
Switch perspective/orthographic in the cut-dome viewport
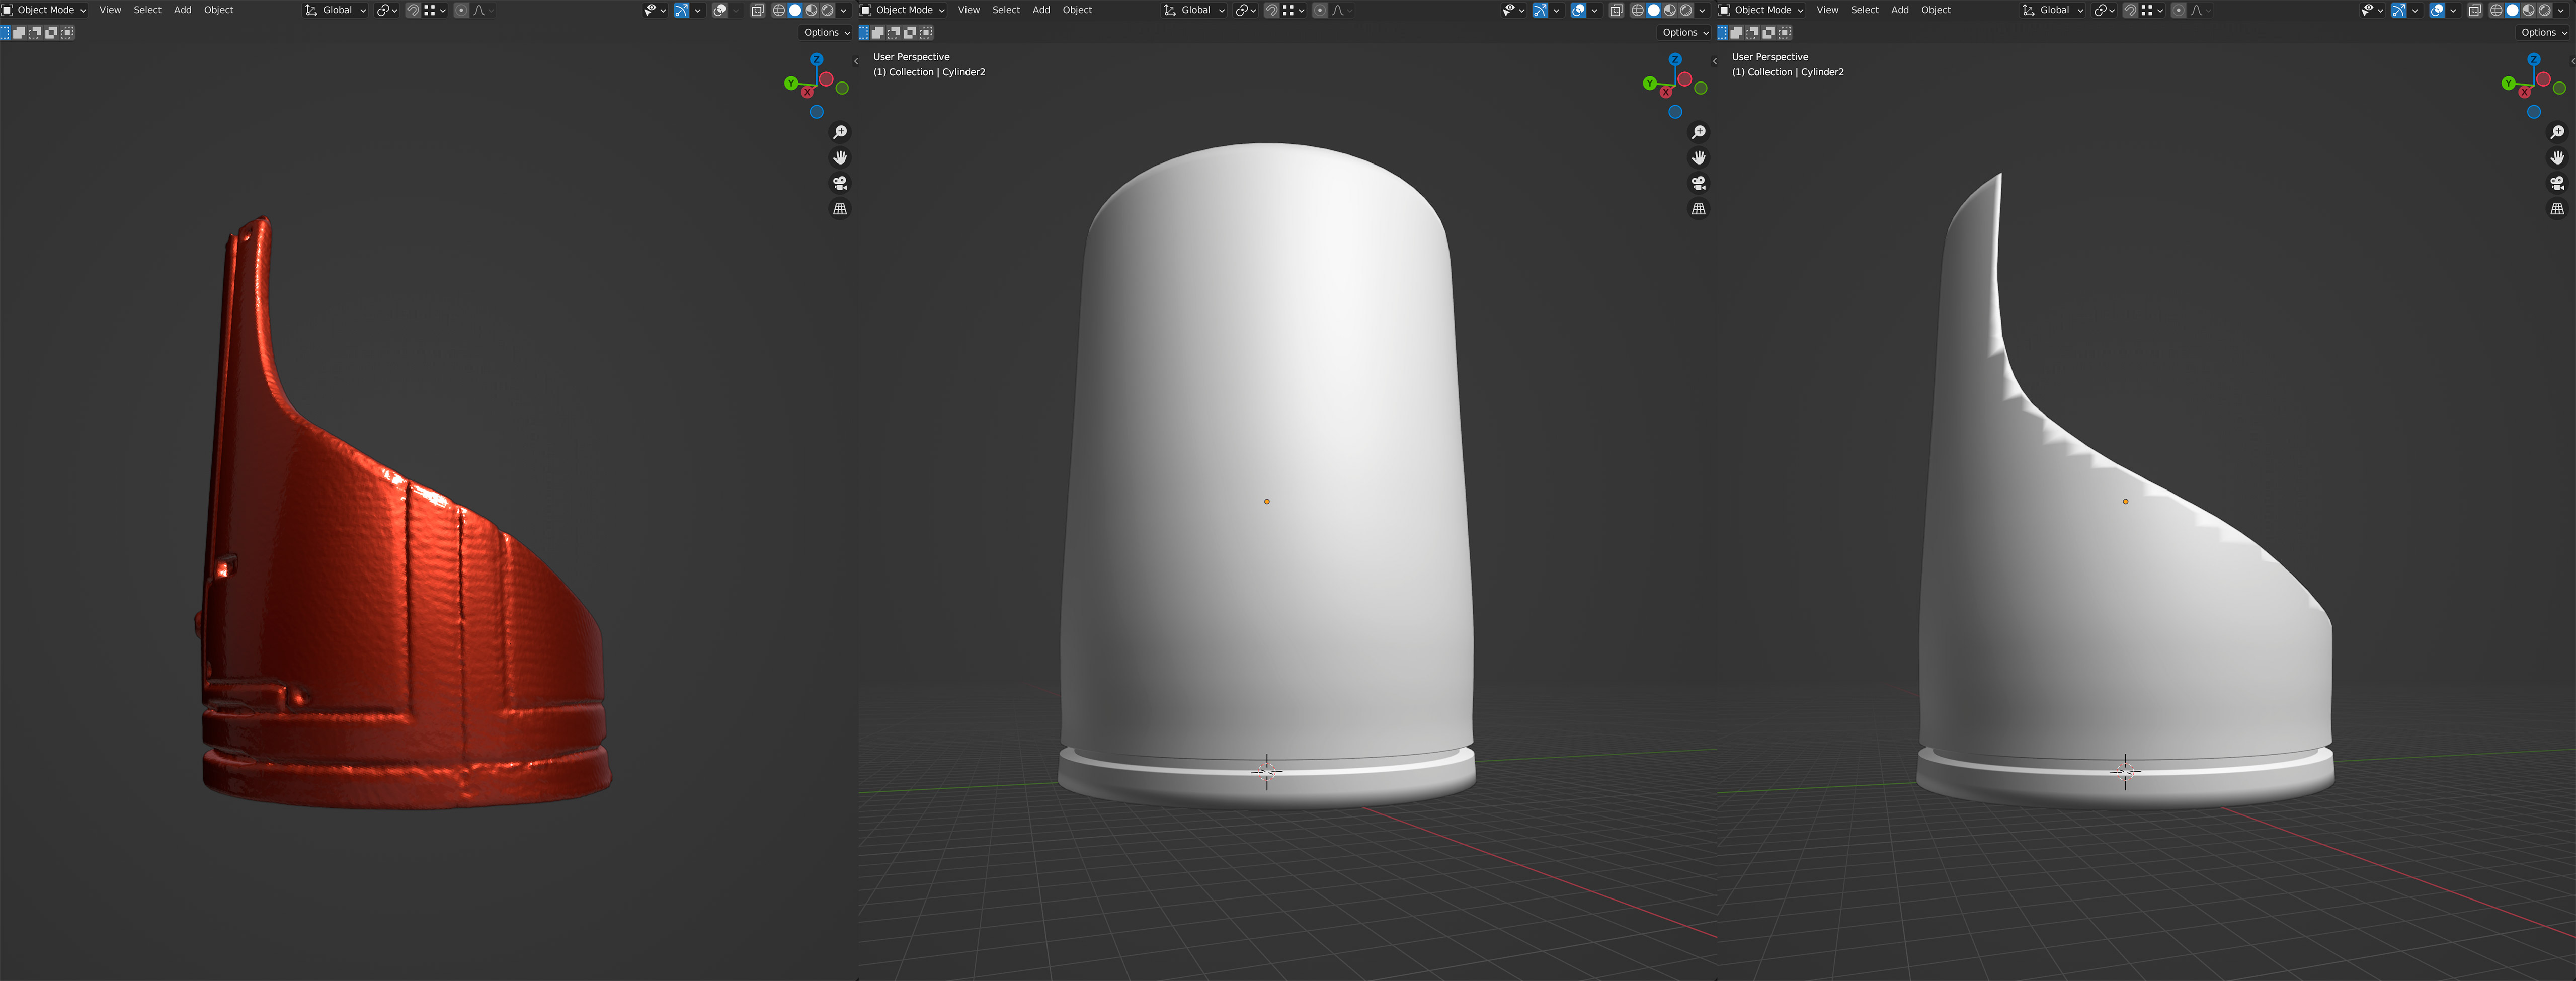point(2557,209)
